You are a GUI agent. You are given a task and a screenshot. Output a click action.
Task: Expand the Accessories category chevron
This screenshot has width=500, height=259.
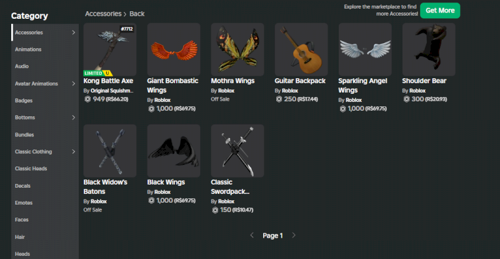(74, 32)
